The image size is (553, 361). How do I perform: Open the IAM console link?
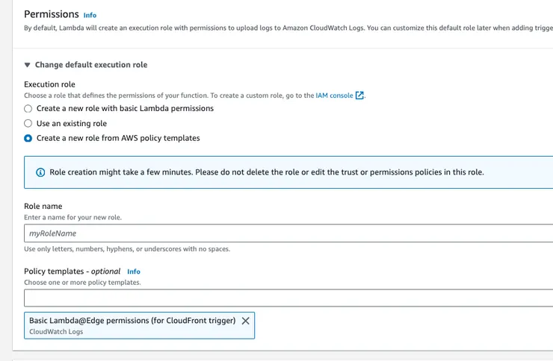(x=334, y=95)
